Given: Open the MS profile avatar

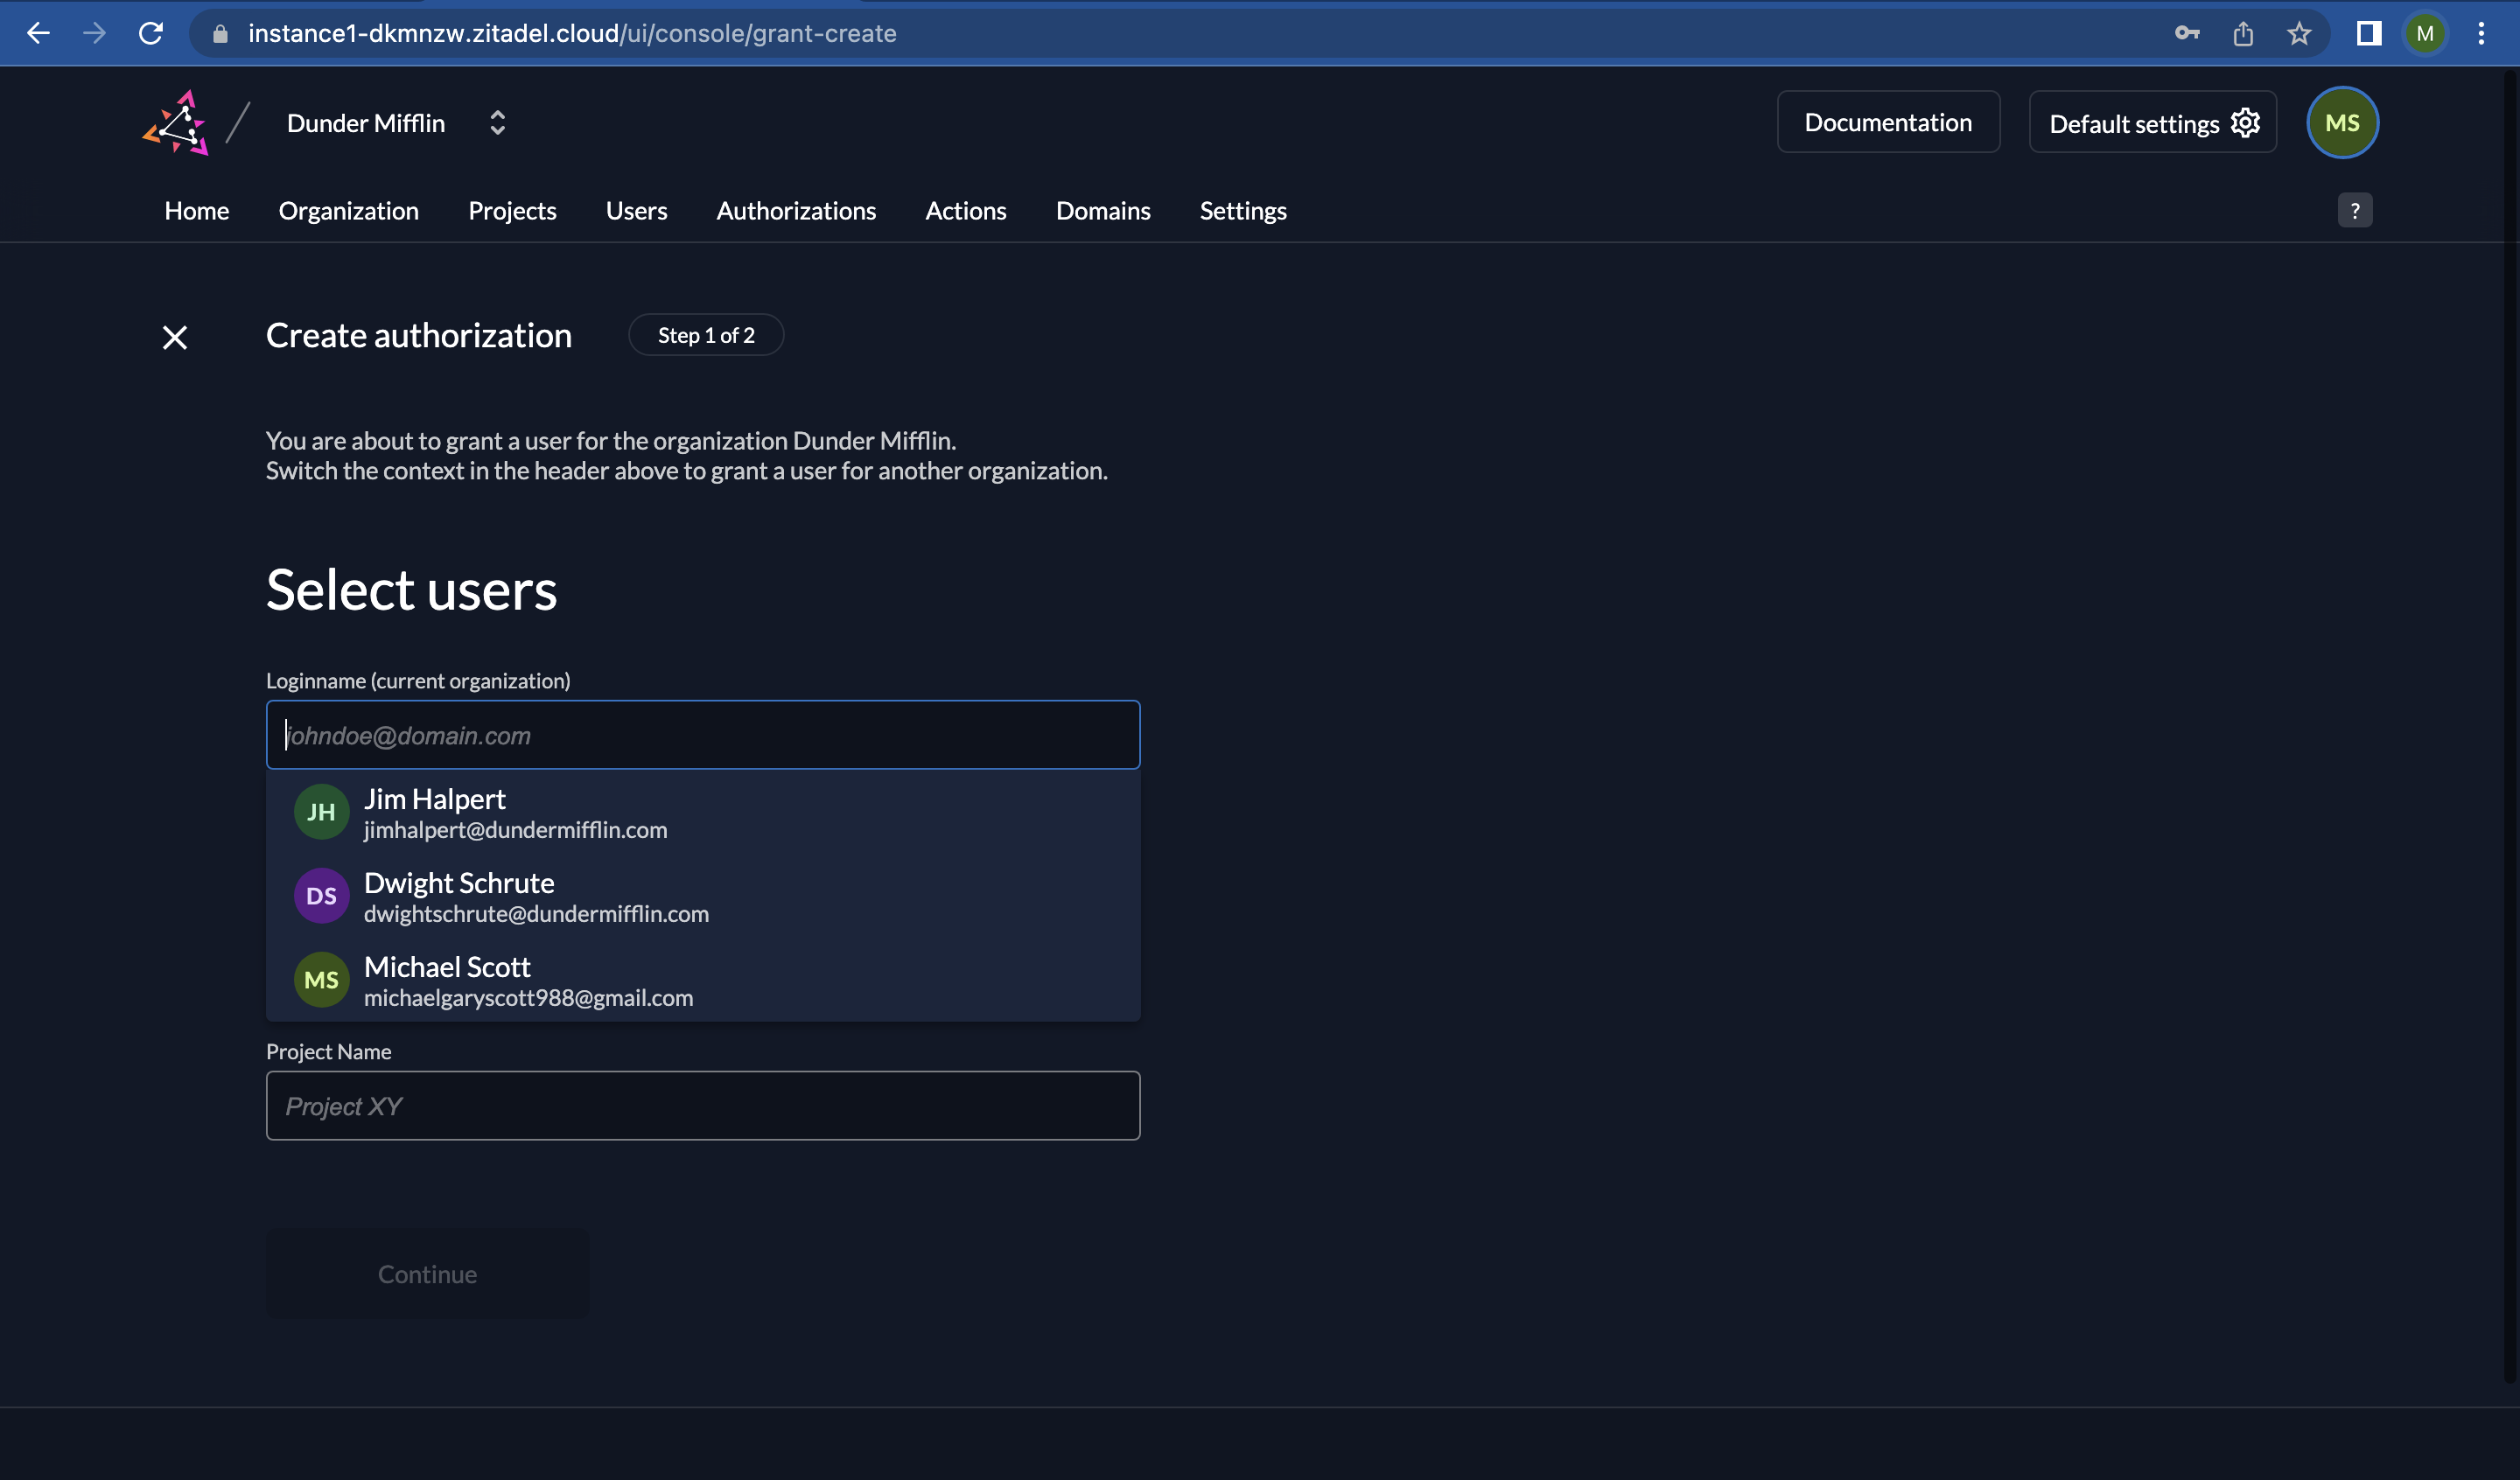Looking at the screenshot, I should click(2342, 122).
